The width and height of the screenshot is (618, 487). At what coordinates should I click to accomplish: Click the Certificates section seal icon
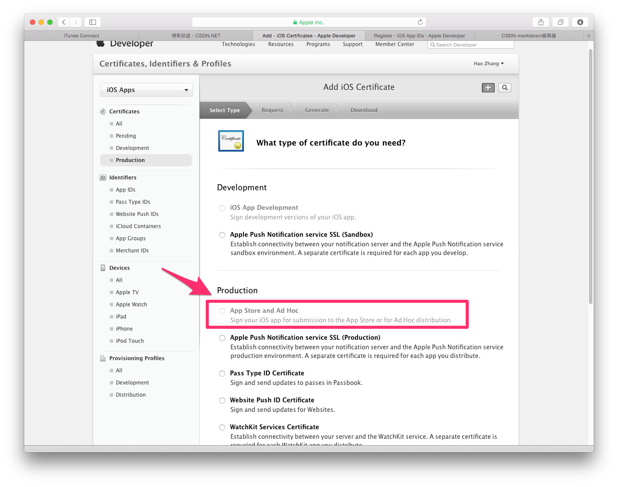click(103, 112)
